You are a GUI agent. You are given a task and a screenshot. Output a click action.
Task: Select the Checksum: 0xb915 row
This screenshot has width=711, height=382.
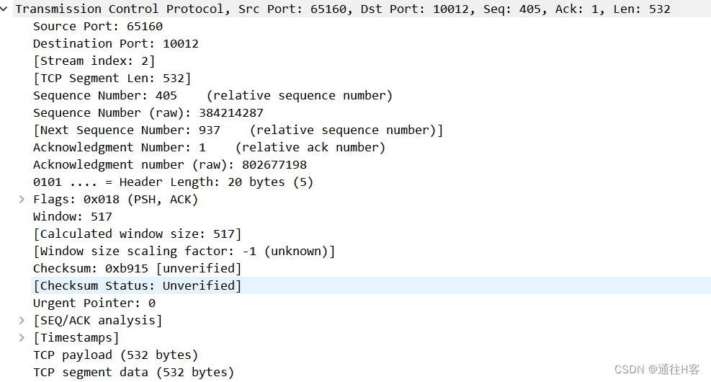click(137, 269)
